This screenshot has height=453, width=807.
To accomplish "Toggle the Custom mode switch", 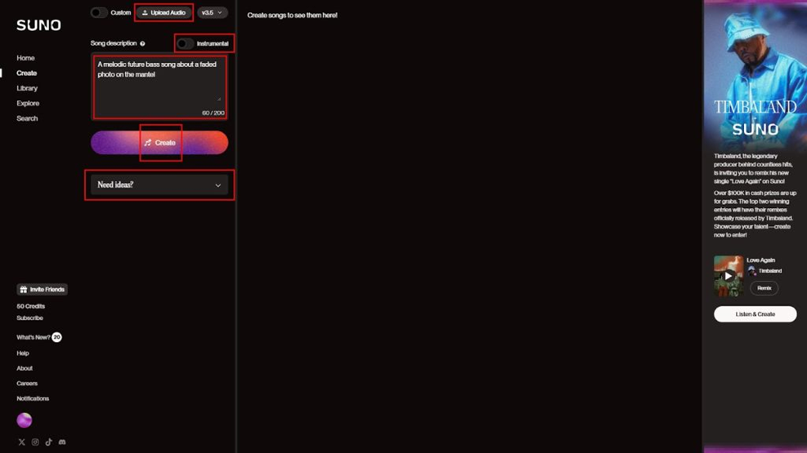I will pos(99,12).
